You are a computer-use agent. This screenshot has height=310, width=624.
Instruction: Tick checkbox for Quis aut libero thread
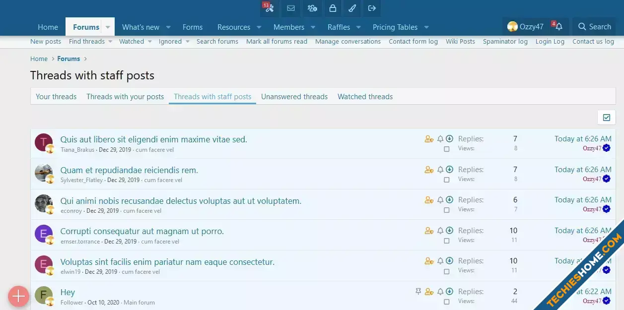click(x=447, y=149)
